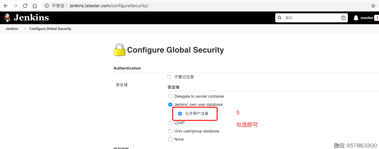Click the padlock security icon
The width and height of the screenshot is (379, 149).
119,50
